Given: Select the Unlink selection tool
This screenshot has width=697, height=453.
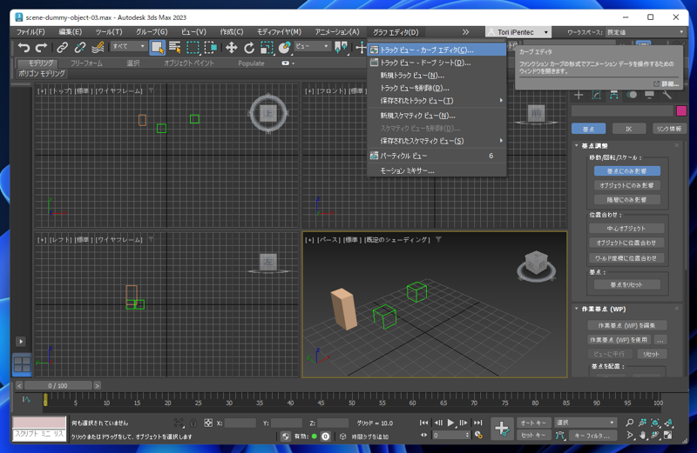Looking at the screenshot, I should click(x=80, y=47).
